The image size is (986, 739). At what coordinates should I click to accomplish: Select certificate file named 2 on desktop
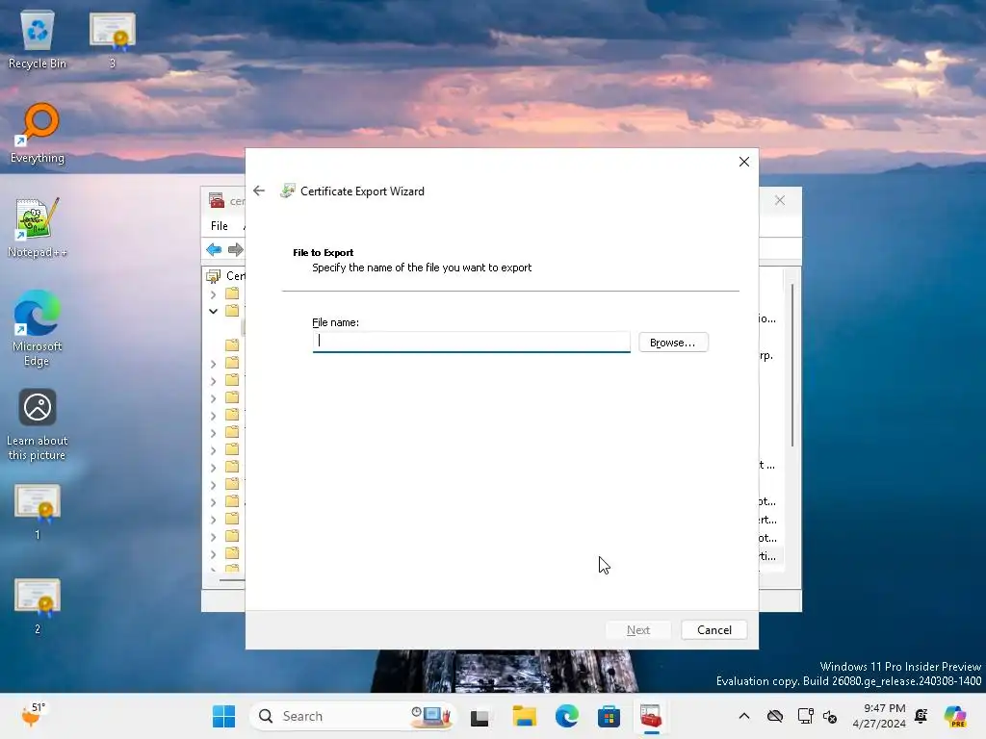pos(38,606)
